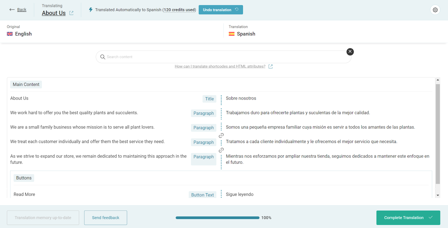The height and width of the screenshot is (228, 448).
Task: Select the original 'About Us' title text
Action: coord(19,98)
